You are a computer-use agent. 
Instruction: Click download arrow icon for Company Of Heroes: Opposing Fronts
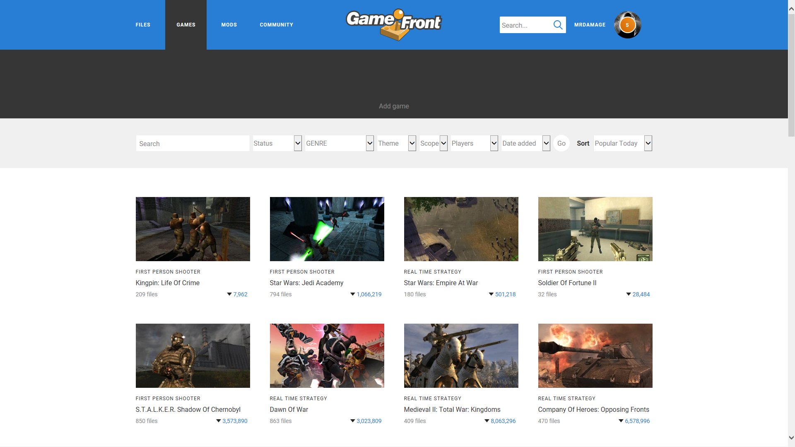[621, 421]
